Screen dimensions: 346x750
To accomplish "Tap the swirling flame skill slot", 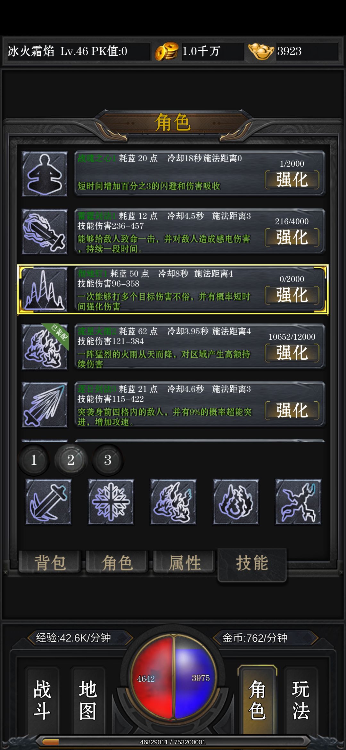I will click(x=236, y=502).
